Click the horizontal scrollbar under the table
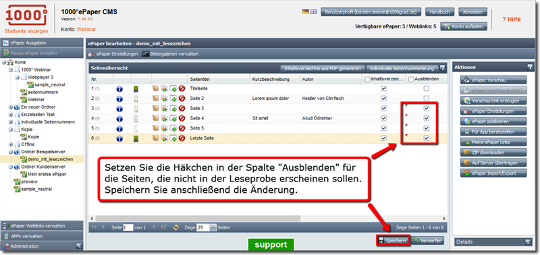 (x=198, y=219)
